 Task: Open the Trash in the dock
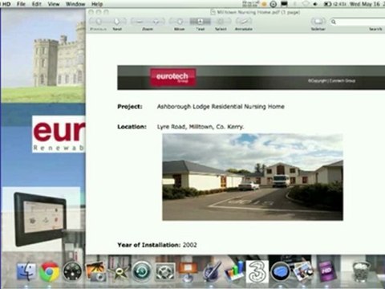pos(361,272)
